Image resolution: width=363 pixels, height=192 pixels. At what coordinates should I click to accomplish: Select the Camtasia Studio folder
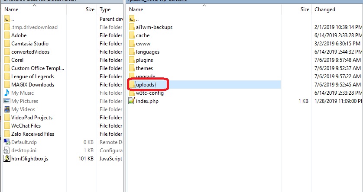[29, 44]
